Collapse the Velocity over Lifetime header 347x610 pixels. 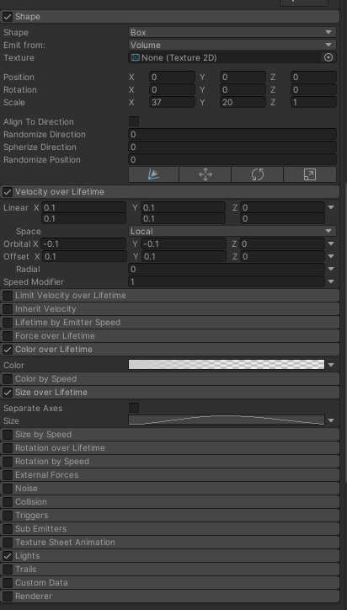169,192
